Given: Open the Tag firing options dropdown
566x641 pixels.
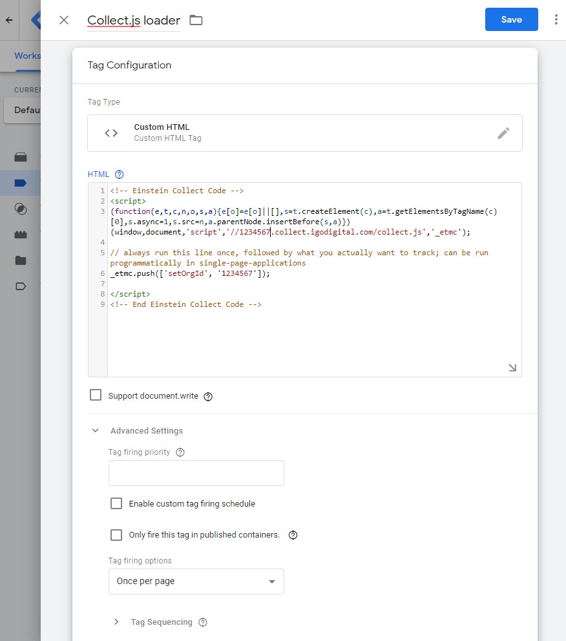Looking at the screenshot, I should [196, 582].
